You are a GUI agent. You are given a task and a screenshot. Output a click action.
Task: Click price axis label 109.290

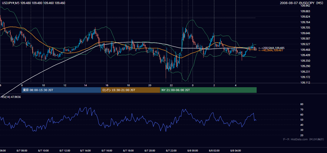(x=306, y=66)
